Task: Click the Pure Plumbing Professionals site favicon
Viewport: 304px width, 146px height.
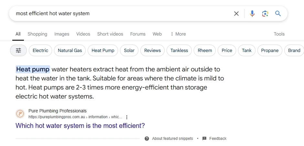Action: pyautogui.click(x=20, y=114)
